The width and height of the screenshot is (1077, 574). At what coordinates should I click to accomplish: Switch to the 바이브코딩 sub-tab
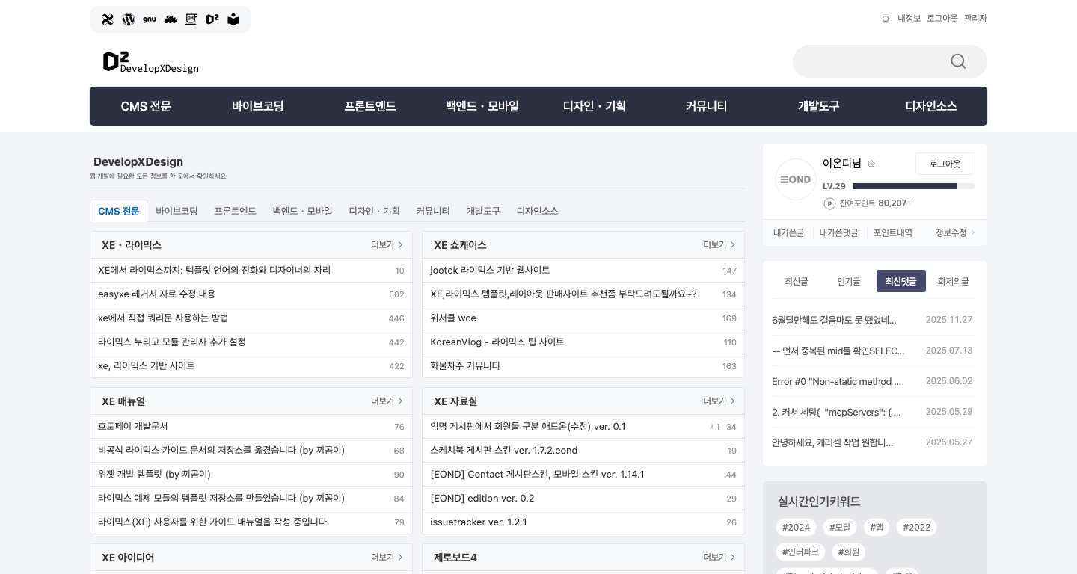pos(177,211)
